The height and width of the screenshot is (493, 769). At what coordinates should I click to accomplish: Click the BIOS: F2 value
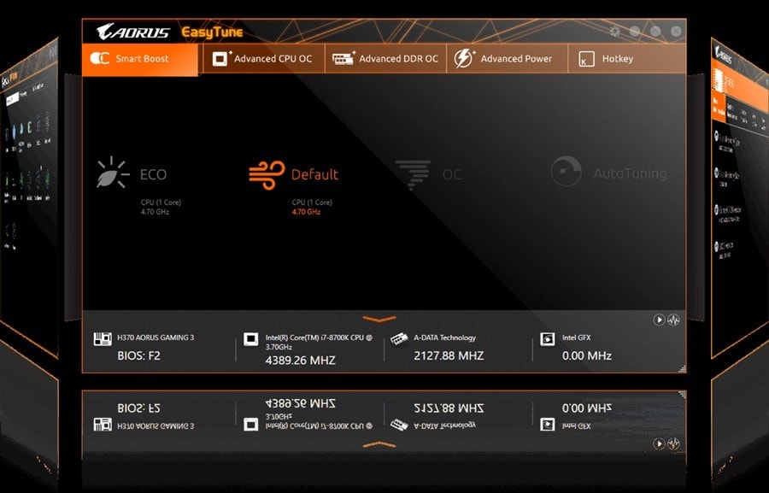coord(138,355)
